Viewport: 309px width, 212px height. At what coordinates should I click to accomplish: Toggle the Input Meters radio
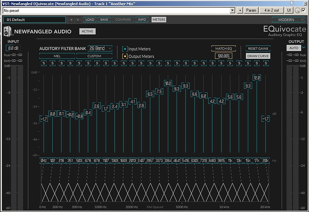click(125, 49)
